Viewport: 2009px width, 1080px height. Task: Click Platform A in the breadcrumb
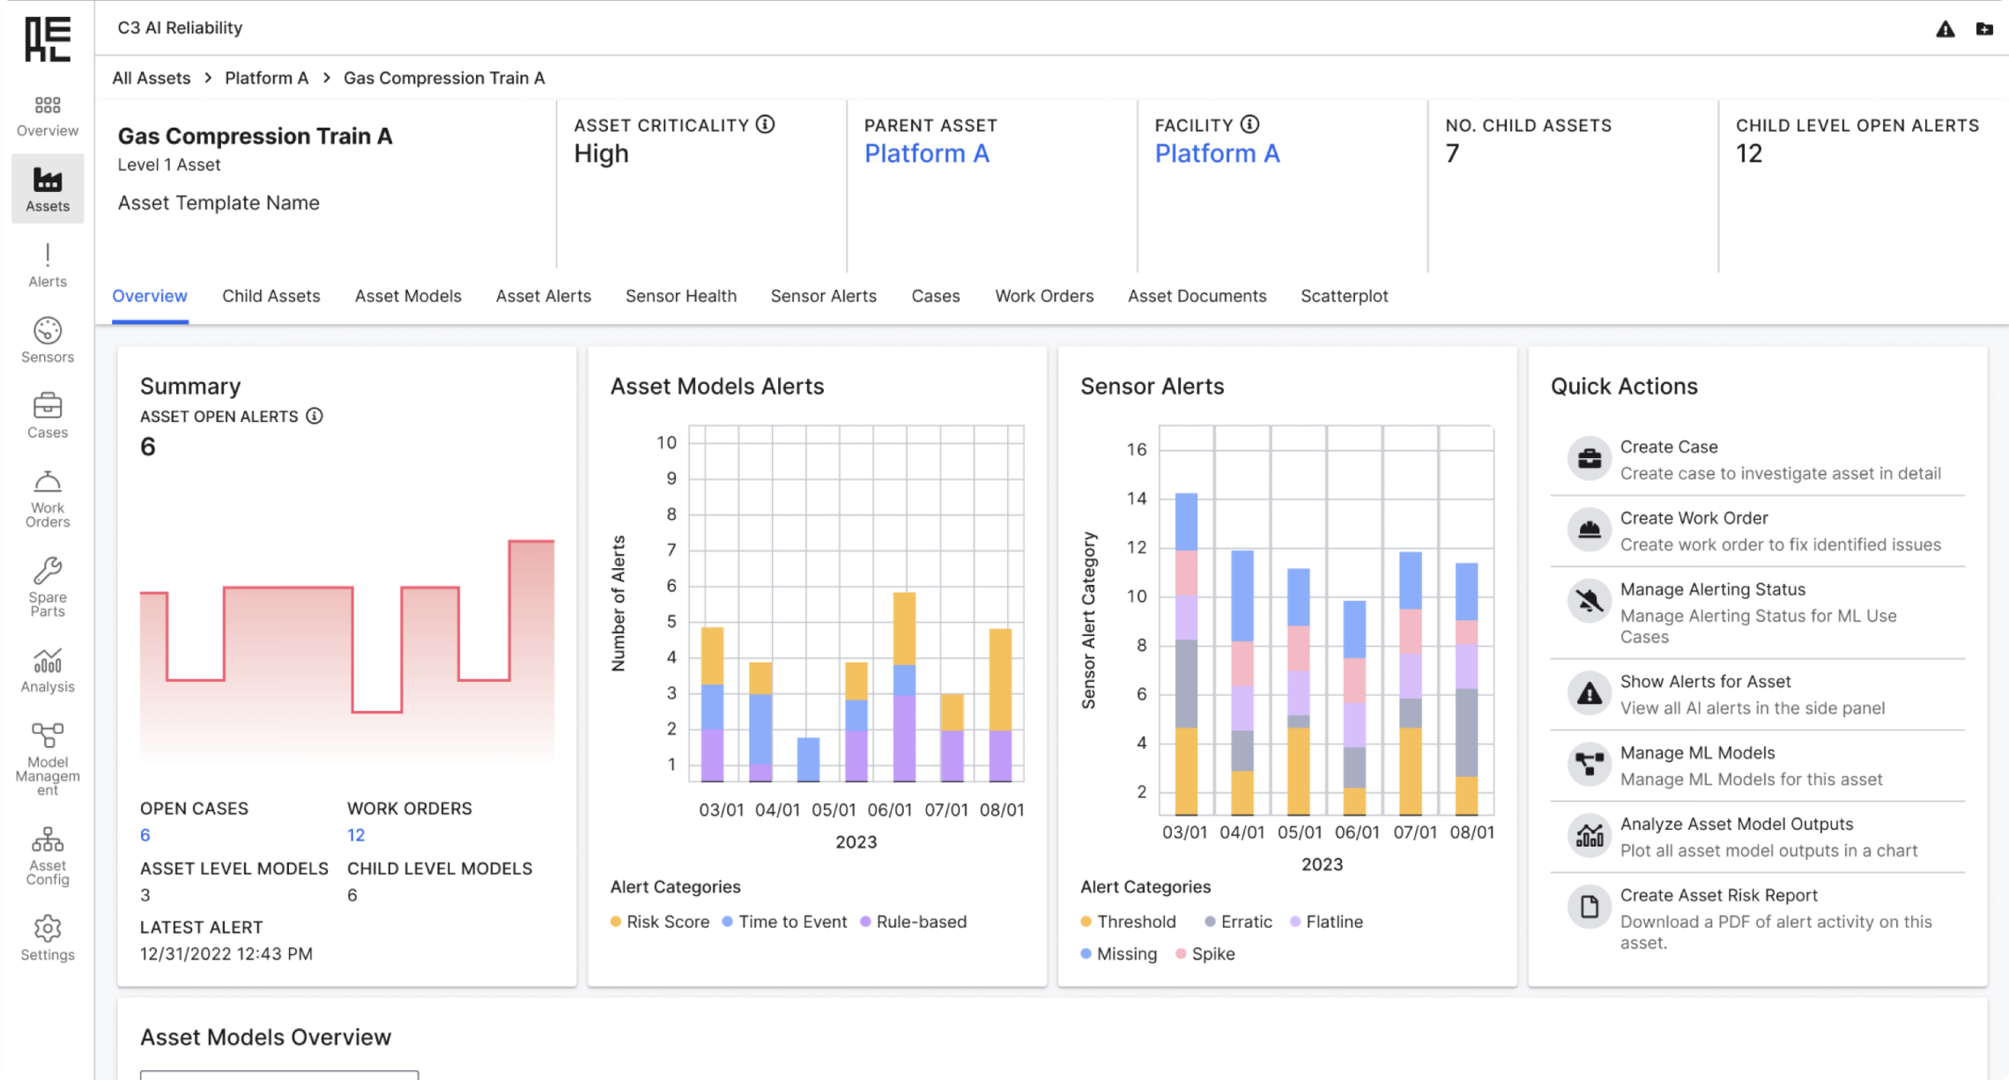266,78
